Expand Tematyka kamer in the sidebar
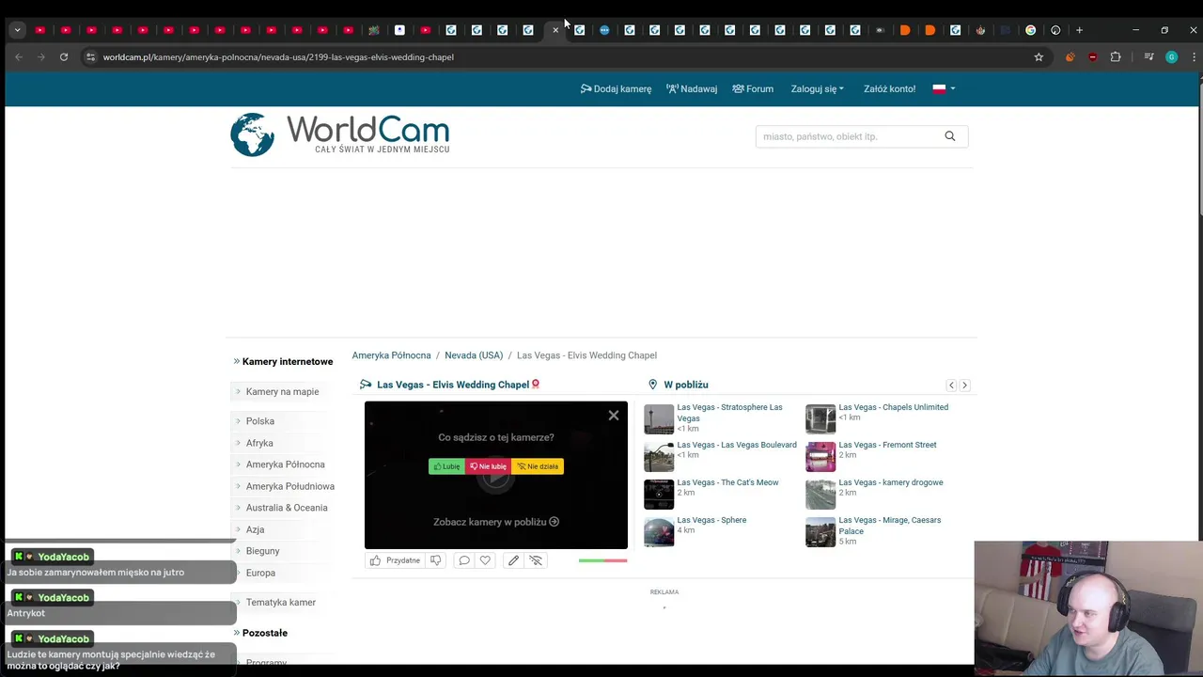This screenshot has width=1203, height=677. tap(281, 603)
